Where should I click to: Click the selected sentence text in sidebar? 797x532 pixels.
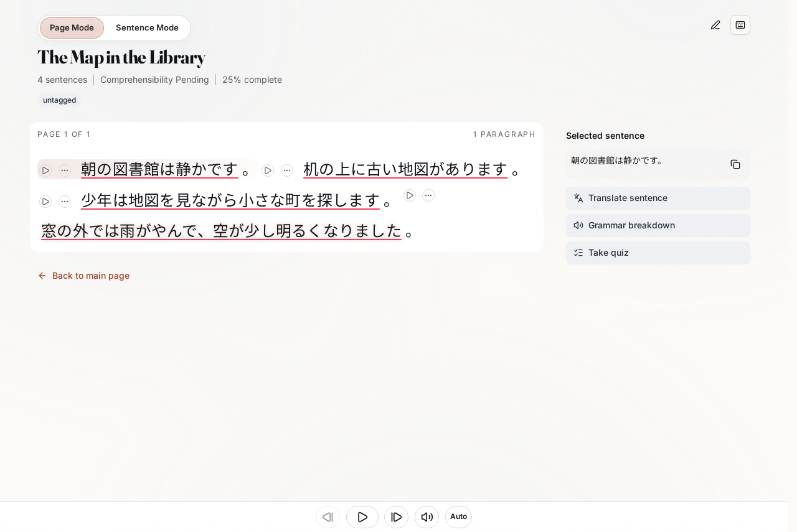pyautogui.click(x=617, y=161)
